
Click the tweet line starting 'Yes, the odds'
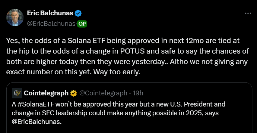(123, 41)
